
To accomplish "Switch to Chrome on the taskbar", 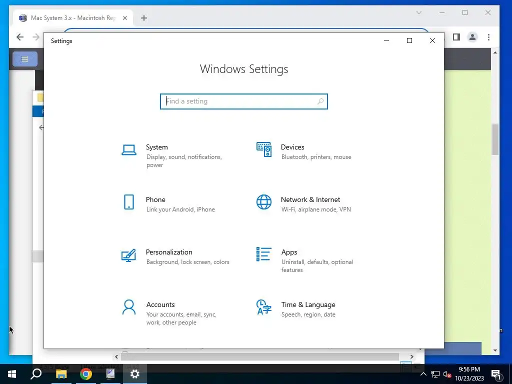I will tap(86, 374).
